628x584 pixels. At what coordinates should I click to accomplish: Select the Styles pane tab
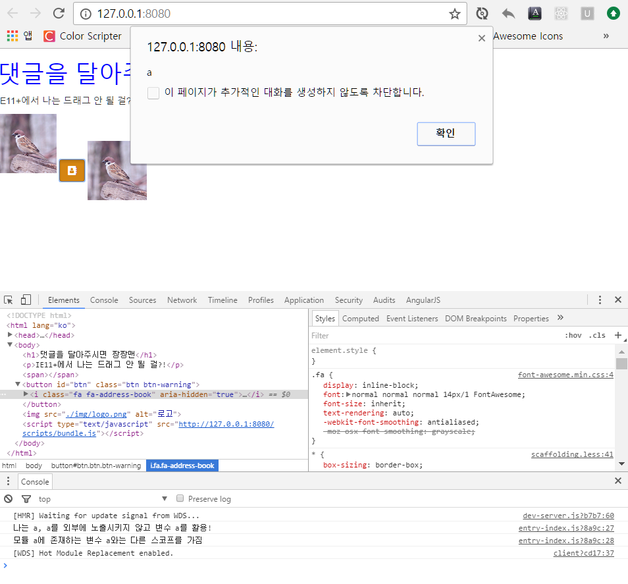325,319
